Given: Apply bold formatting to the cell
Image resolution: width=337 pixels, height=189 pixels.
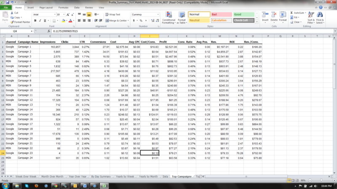Looking at the screenshot, I should pos(35,20).
